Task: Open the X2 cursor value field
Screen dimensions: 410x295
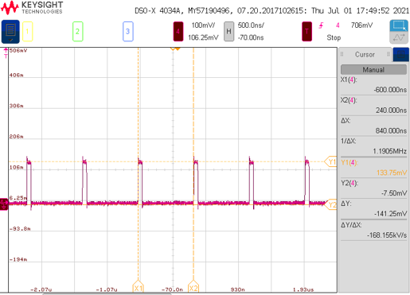Action: point(373,105)
